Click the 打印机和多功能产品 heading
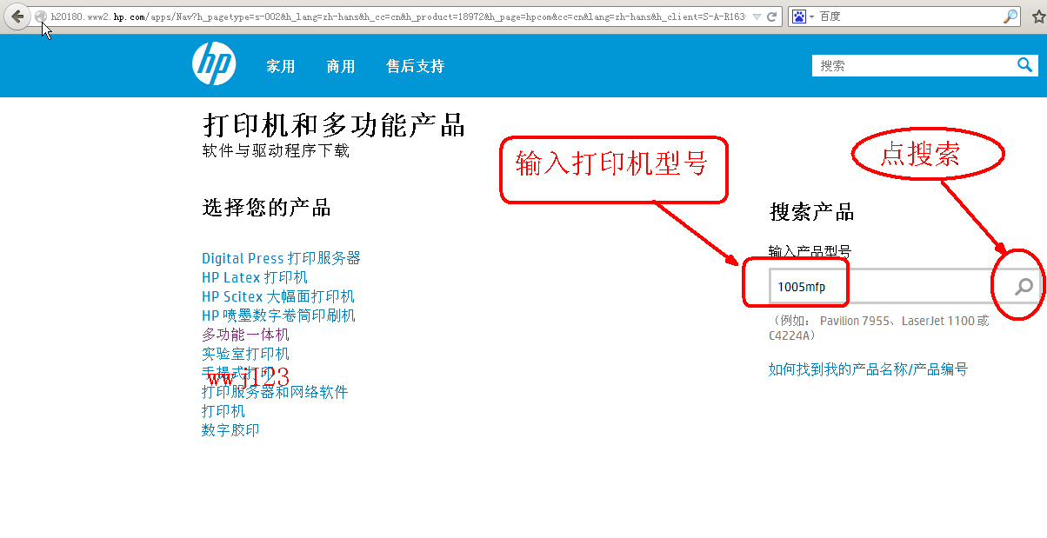1047x538 pixels. [335, 124]
